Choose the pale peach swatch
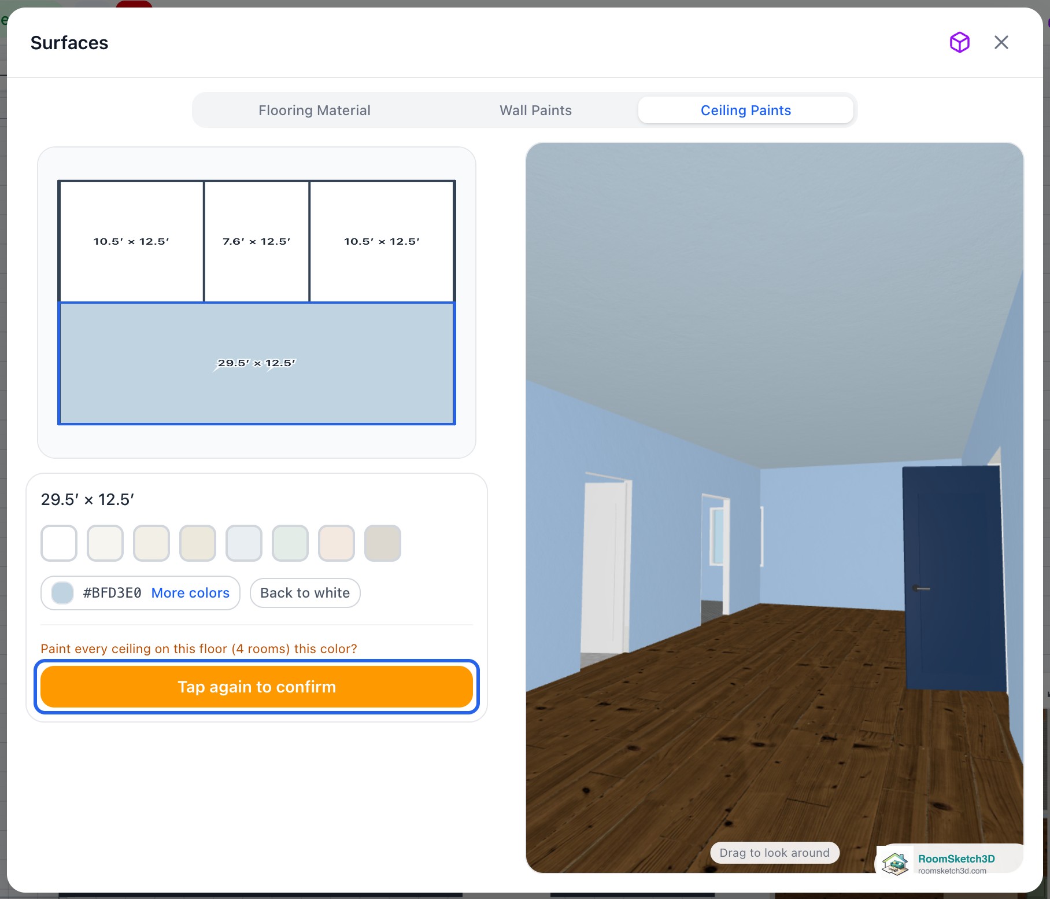The width and height of the screenshot is (1050, 899). coord(337,543)
